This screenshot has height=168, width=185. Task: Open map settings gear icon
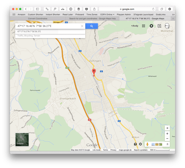tap(140, 144)
